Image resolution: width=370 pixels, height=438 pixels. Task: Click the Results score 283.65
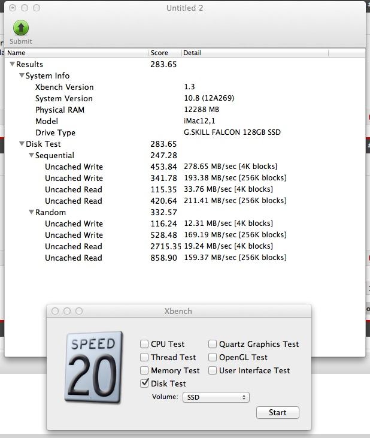pyautogui.click(x=163, y=64)
